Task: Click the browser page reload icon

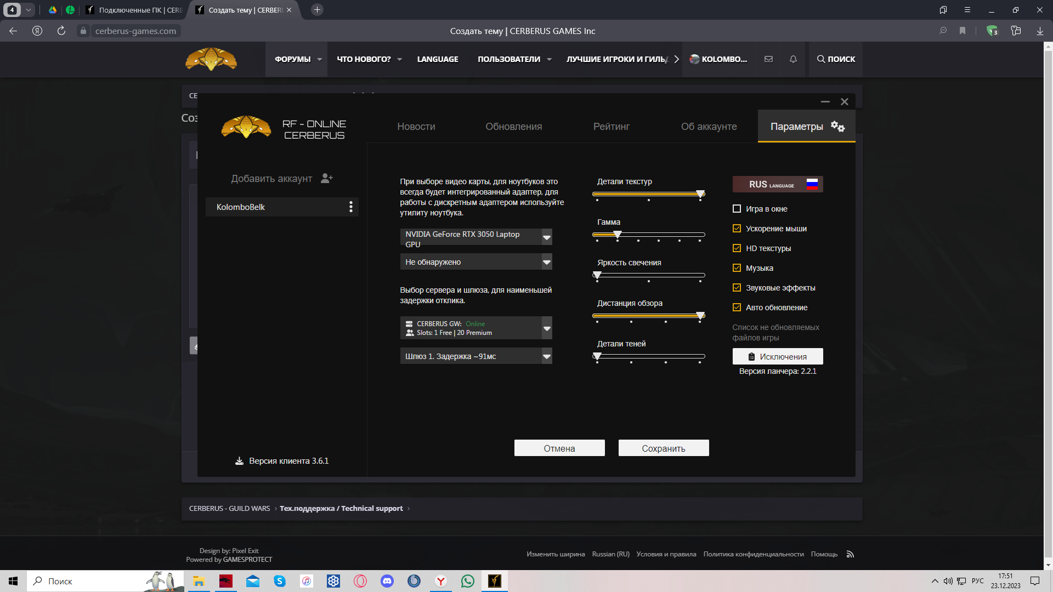Action: (61, 31)
